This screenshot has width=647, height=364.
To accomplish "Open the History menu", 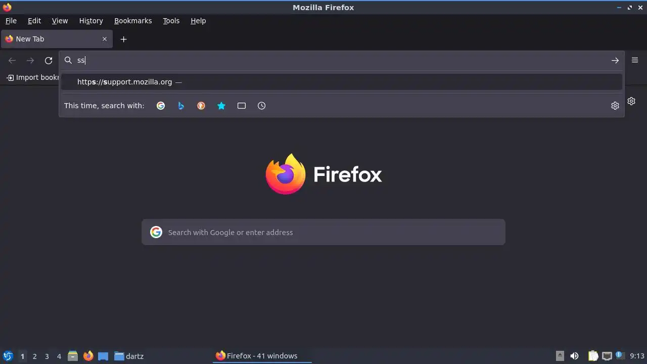I will pyautogui.click(x=91, y=21).
